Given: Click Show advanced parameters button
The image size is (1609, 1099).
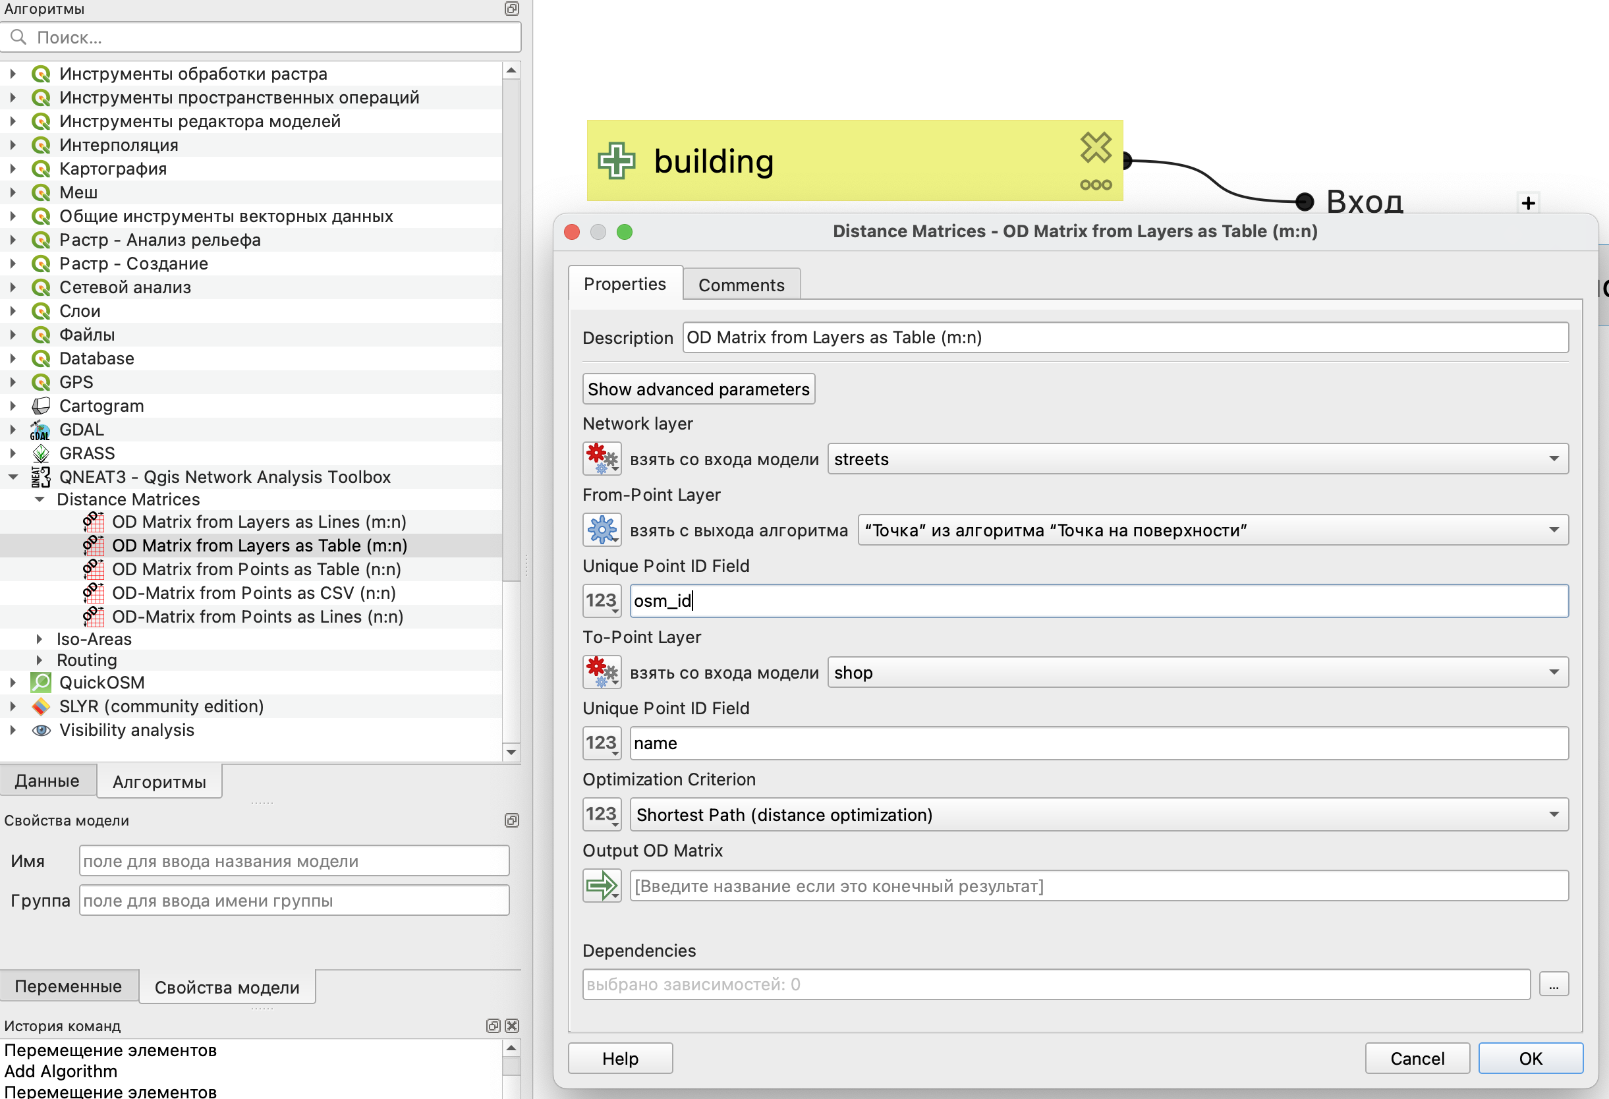Looking at the screenshot, I should pyautogui.click(x=698, y=389).
